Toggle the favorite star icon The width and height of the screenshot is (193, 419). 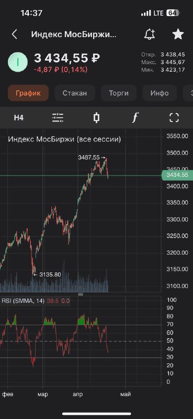(x=178, y=35)
